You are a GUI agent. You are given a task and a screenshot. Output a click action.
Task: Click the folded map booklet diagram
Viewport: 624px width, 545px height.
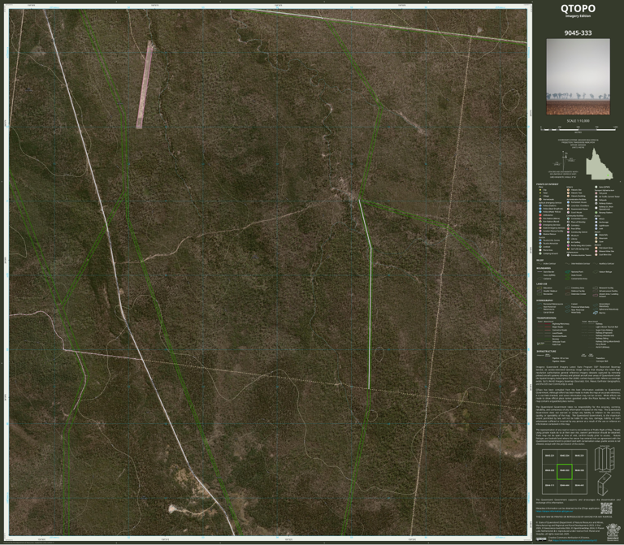click(x=604, y=483)
